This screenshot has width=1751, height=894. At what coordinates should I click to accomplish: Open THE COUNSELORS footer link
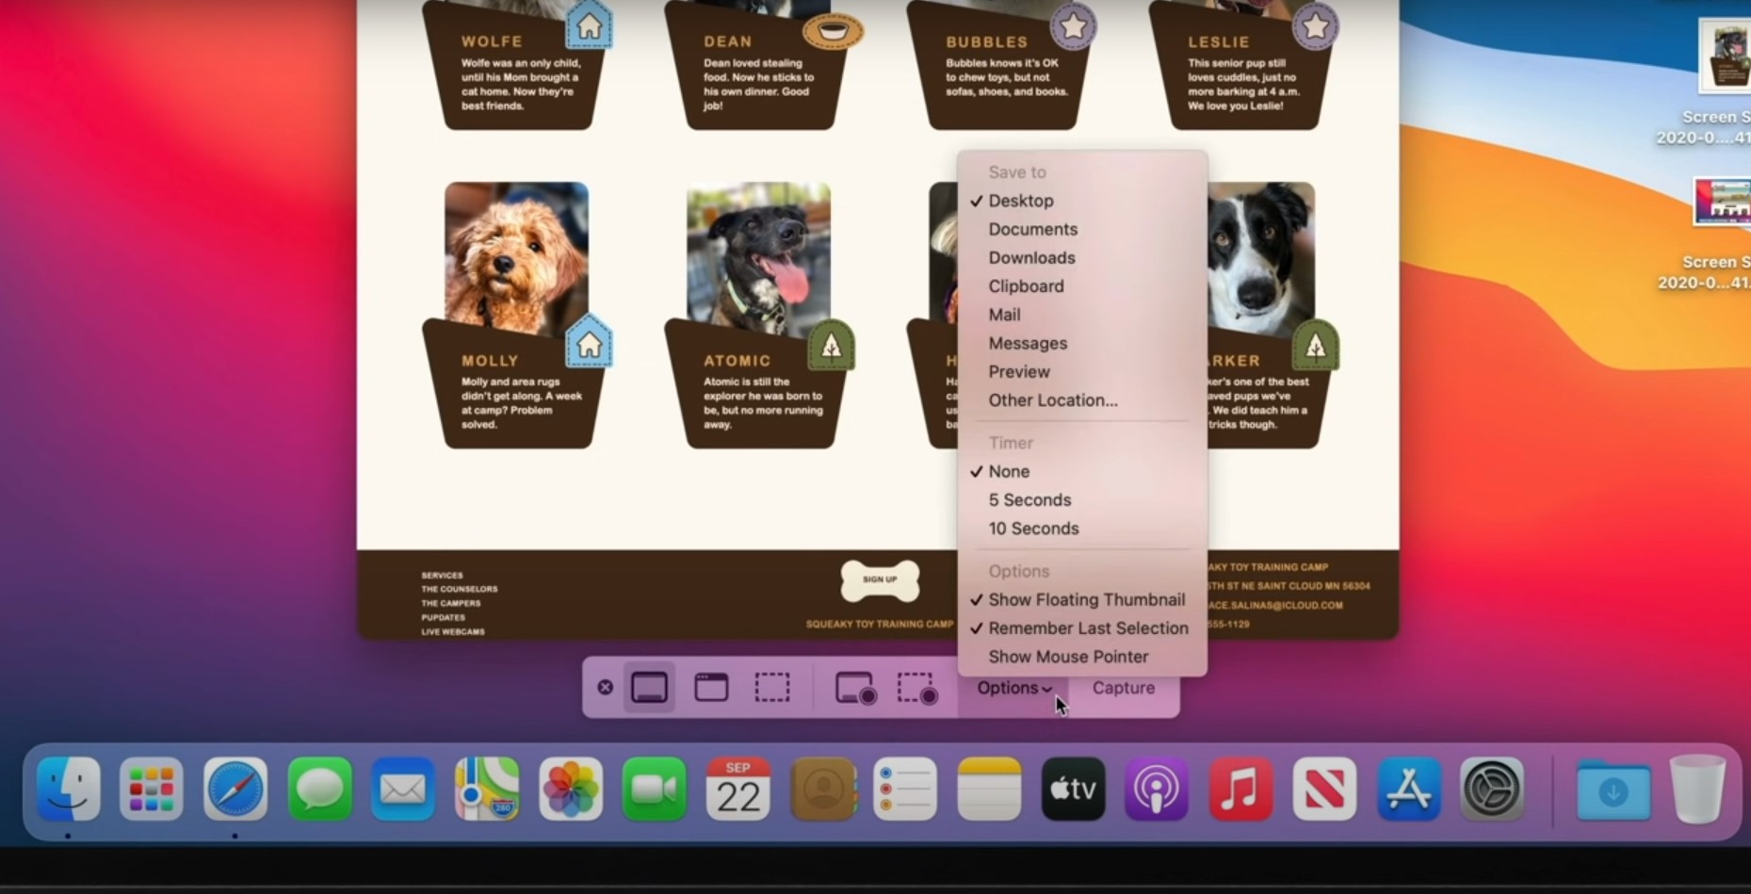(460, 589)
